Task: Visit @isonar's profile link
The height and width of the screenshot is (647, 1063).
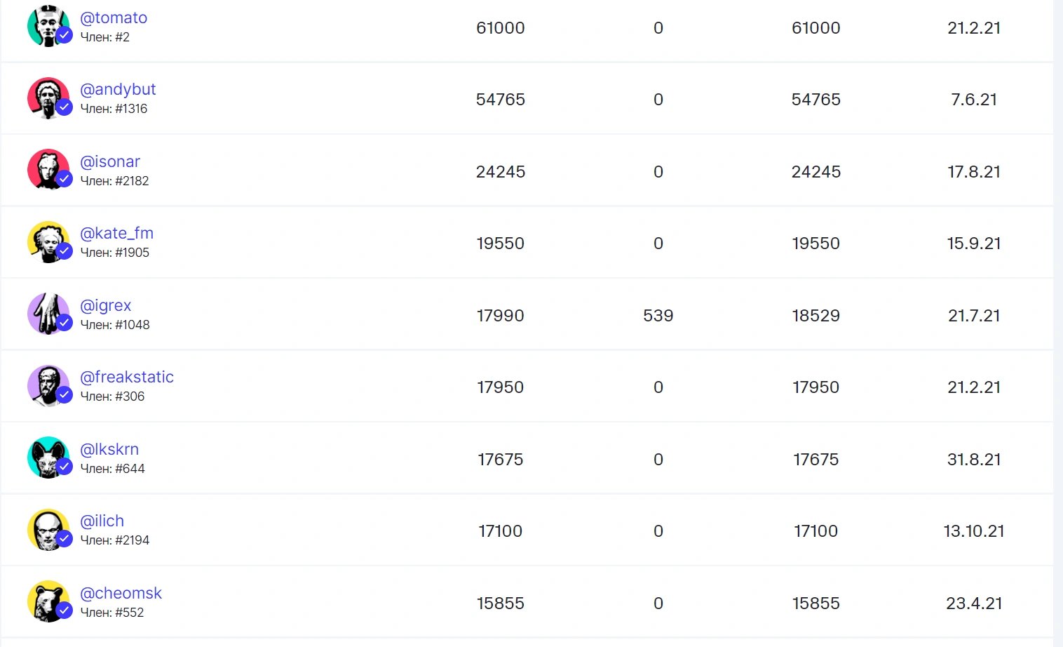Action: point(110,161)
